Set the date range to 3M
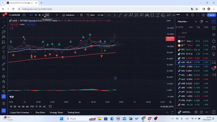Image resolution: width=217 pixels, height=122 pixels. pyautogui.click(x=23, y=107)
